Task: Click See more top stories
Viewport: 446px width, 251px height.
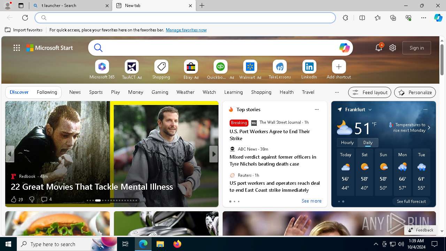Action: (x=312, y=201)
